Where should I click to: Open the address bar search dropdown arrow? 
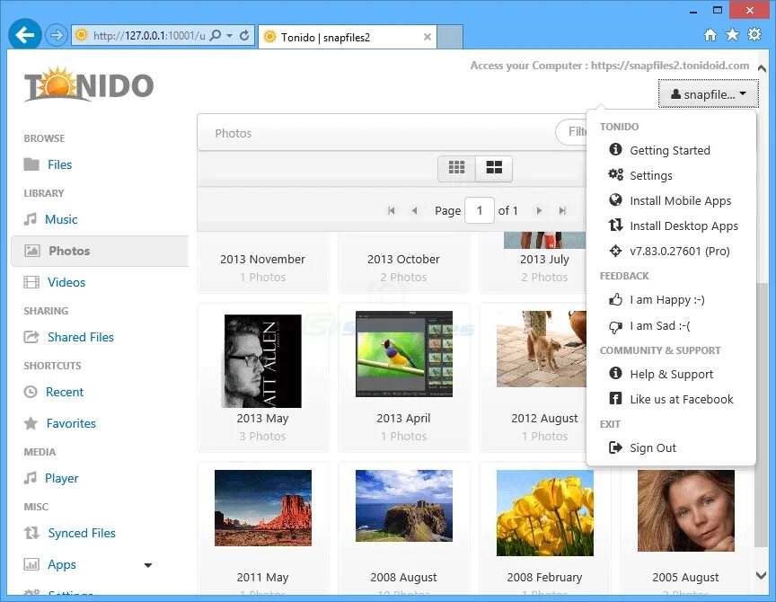coord(230,36)
